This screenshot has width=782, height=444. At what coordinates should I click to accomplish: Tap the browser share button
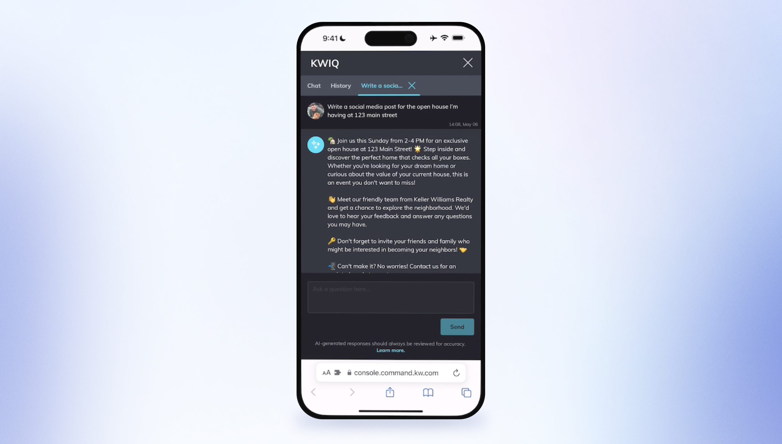[390, 392]
